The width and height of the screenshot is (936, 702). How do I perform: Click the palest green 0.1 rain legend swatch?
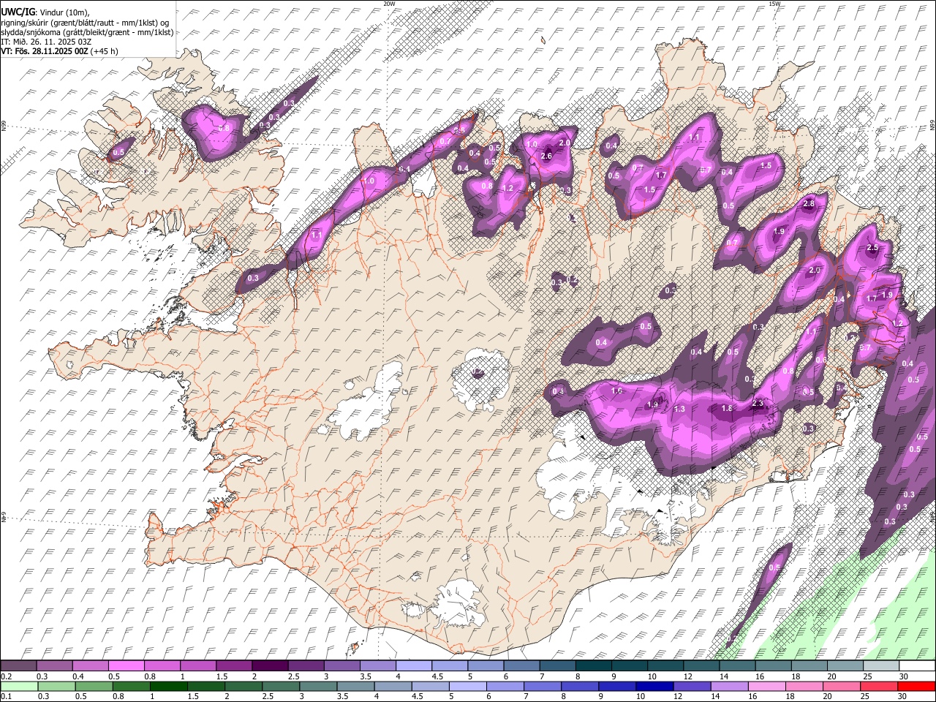(19, 687)
